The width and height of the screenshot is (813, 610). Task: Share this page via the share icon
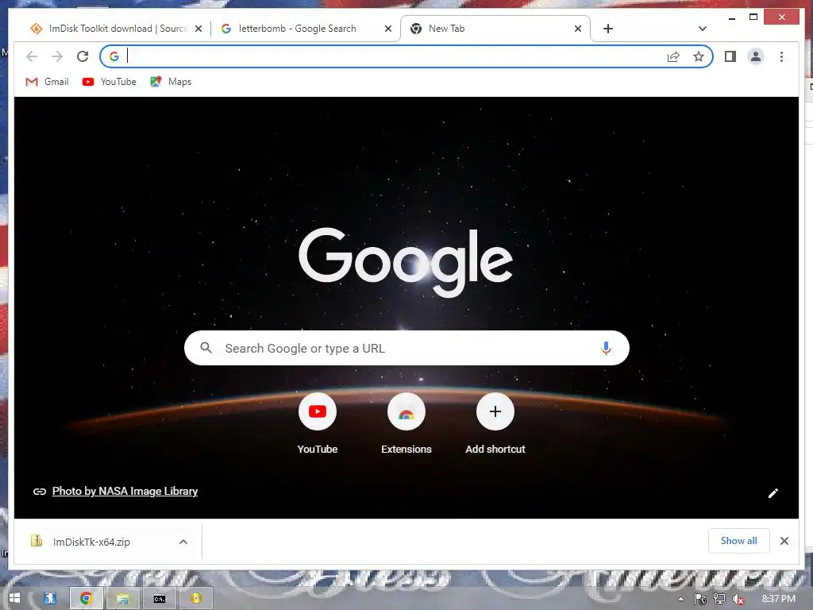coord(673,56)
